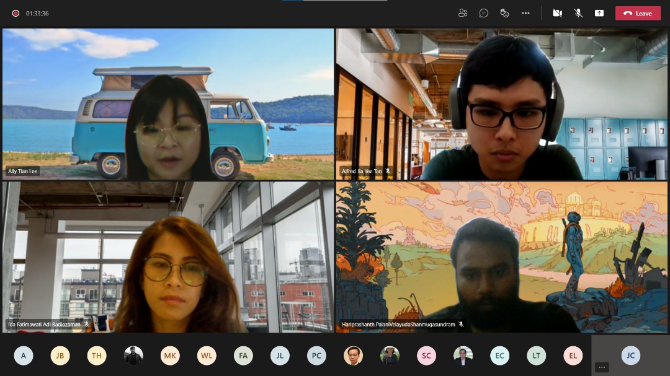Select participant avatar SC
Viewport: 670px width, 376px height.
[426, 356]
